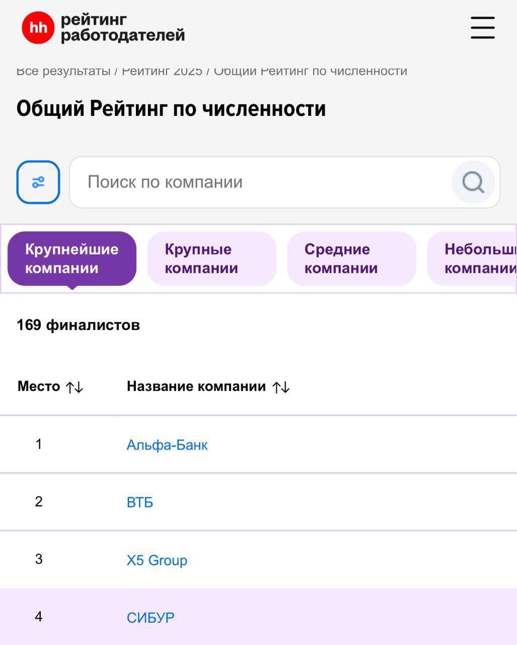517x645 pixels.
Task: Open Рейтинг 2025 breadcrumb link
Action: [161, 71]
